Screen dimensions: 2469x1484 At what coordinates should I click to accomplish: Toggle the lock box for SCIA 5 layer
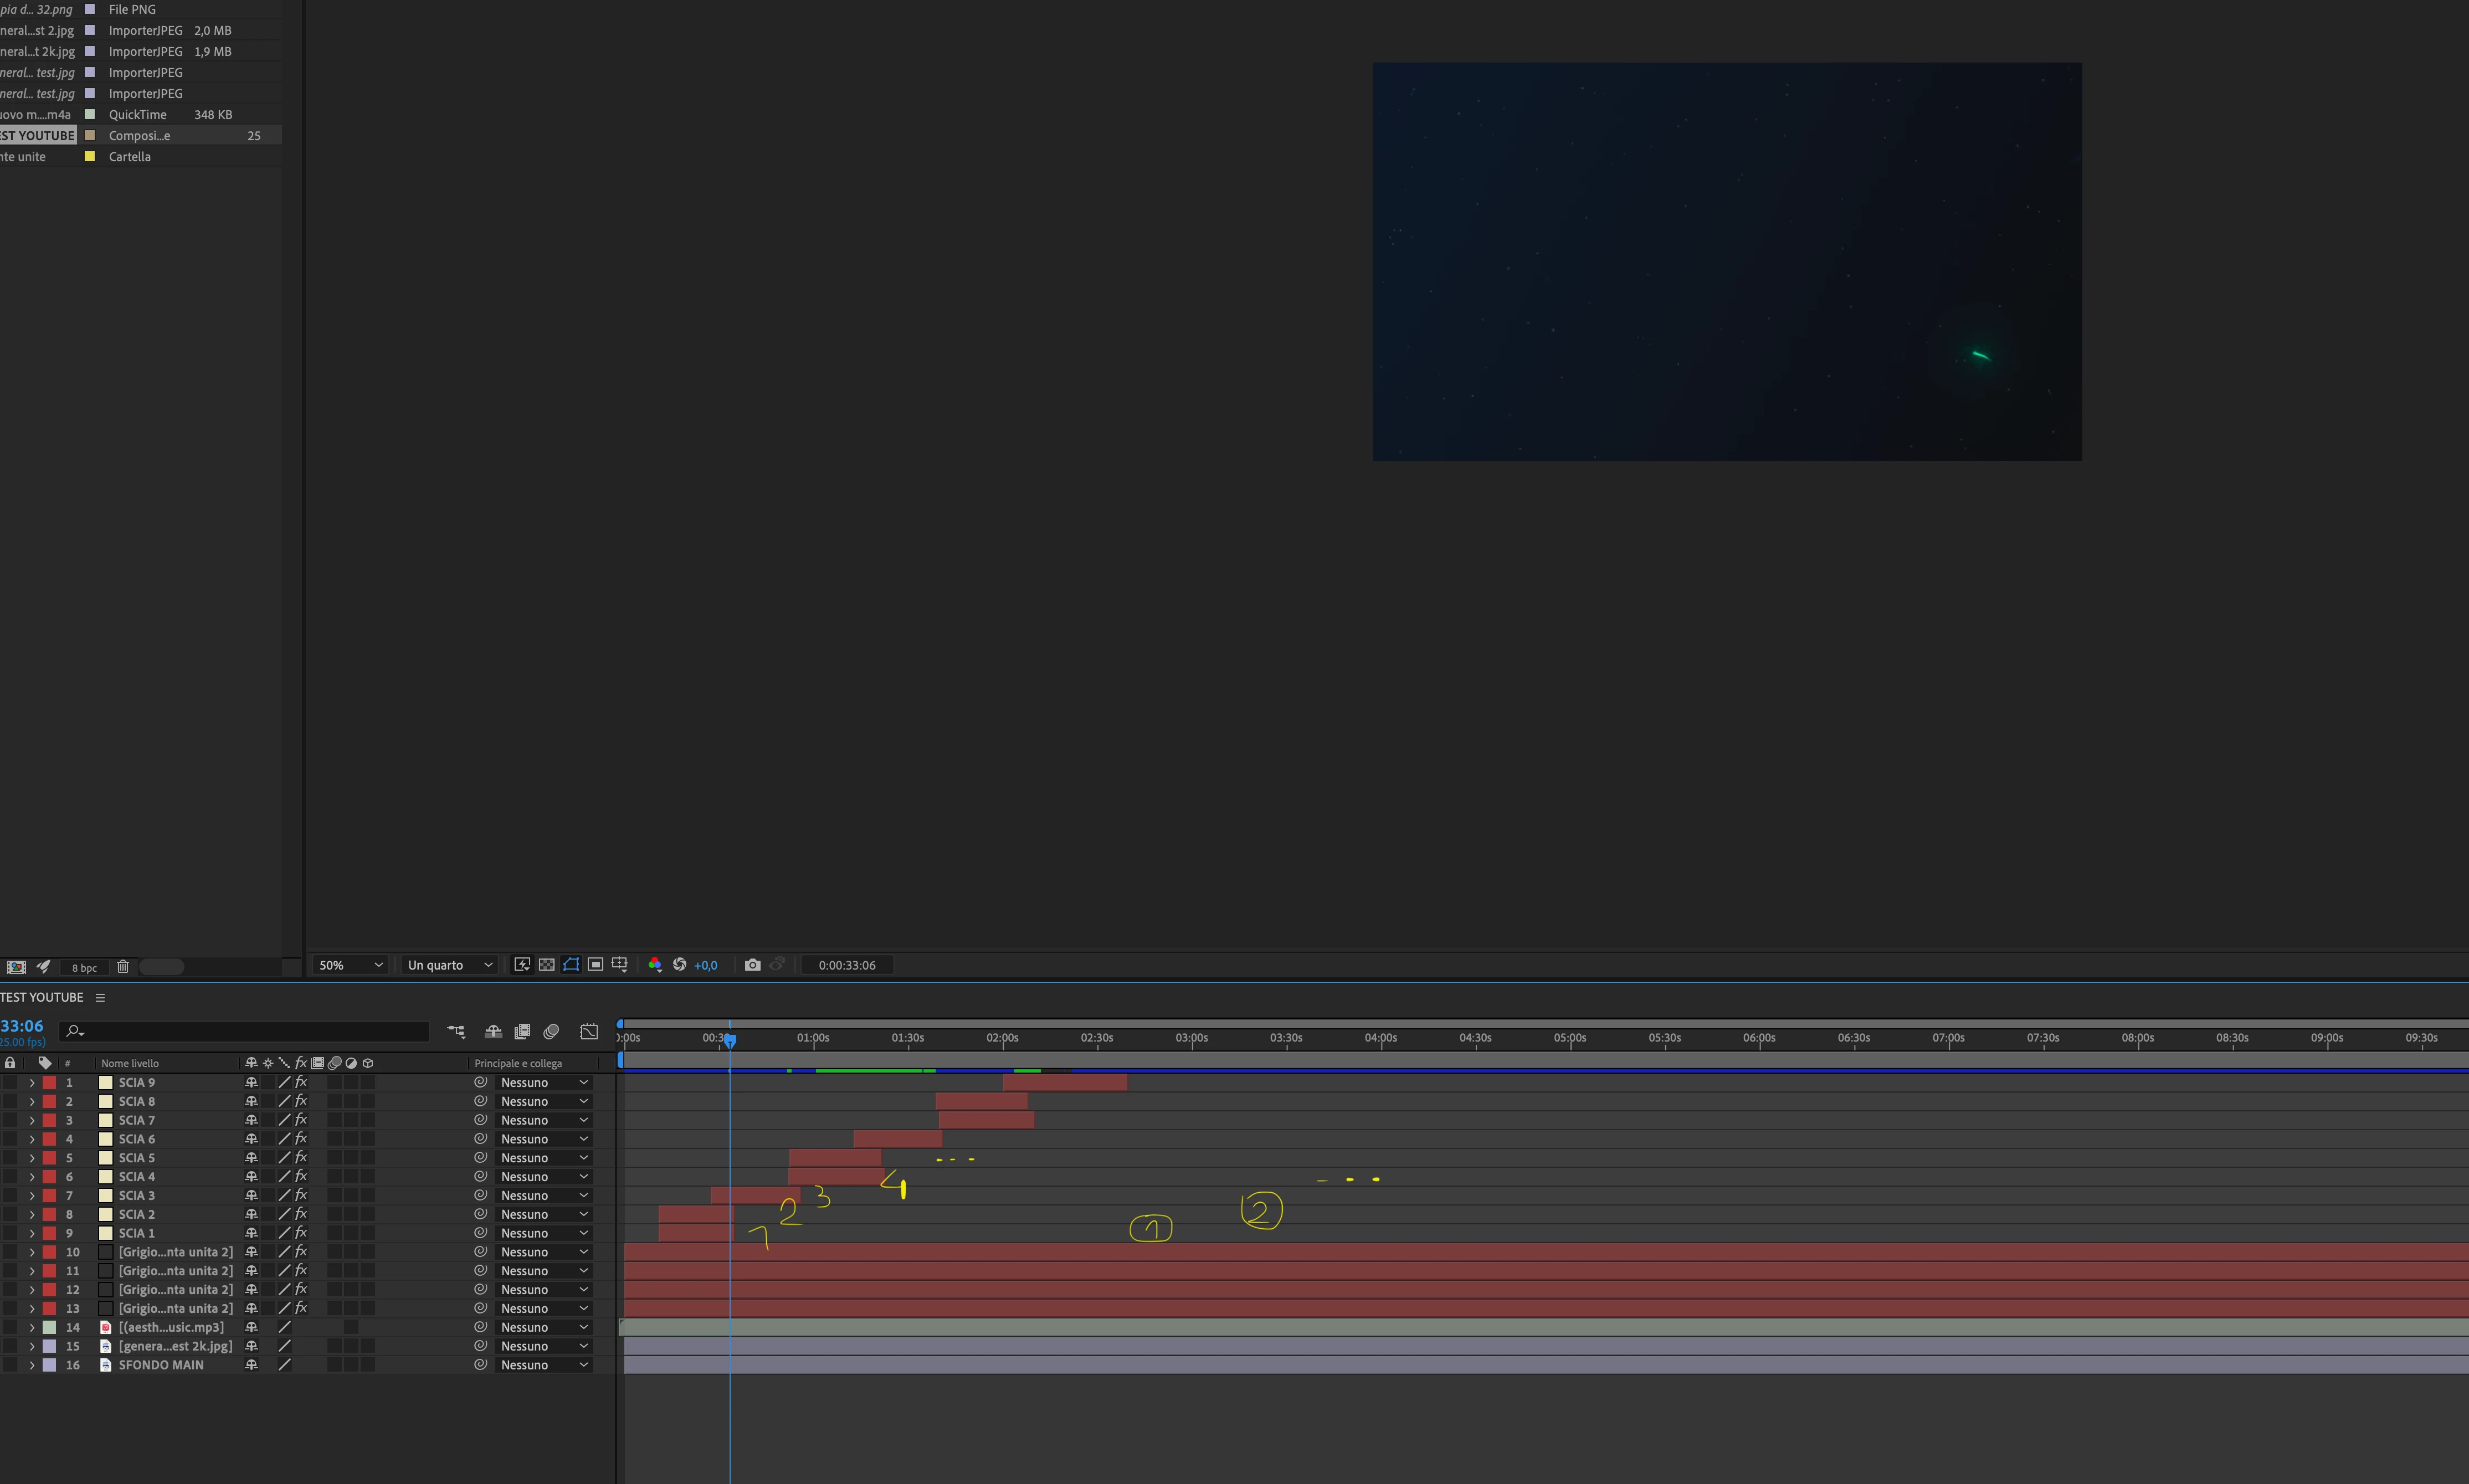10,1158
